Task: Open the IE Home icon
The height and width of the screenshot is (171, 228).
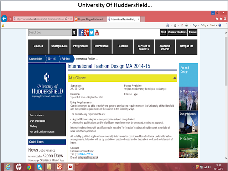Action: pyautogui.click(x=217, y=19)
